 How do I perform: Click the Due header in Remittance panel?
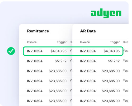click(x=71, y=42)
